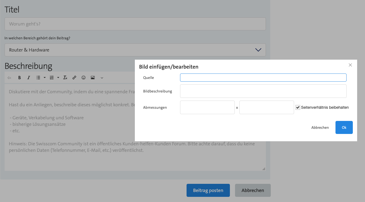365x202 pixels.
Task: Toggle bold formatting in the editor toolbar
Action: coord(19,78)
